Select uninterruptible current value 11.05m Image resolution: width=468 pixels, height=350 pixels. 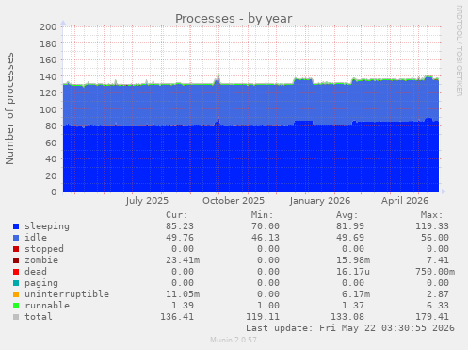click(x=183, y=294)
